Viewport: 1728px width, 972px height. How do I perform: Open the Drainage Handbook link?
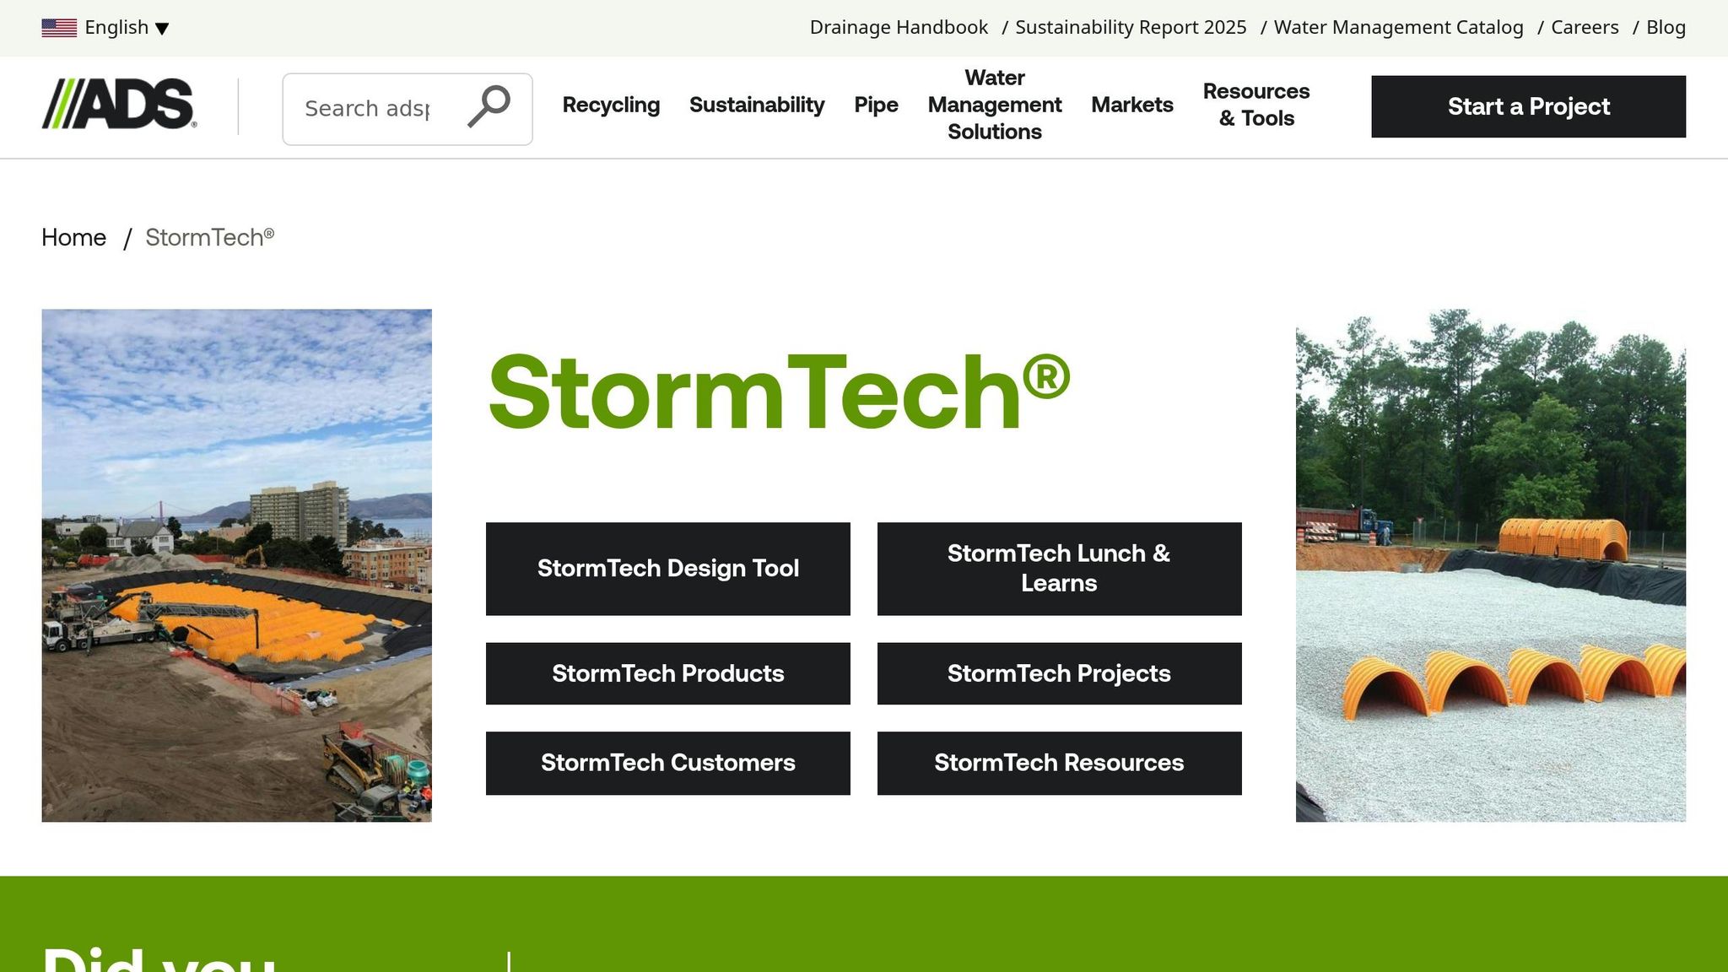pos(898,26)
